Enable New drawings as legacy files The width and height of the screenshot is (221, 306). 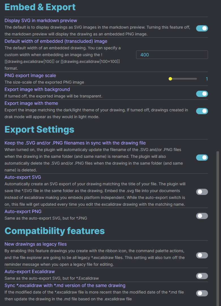click(202, 255)
